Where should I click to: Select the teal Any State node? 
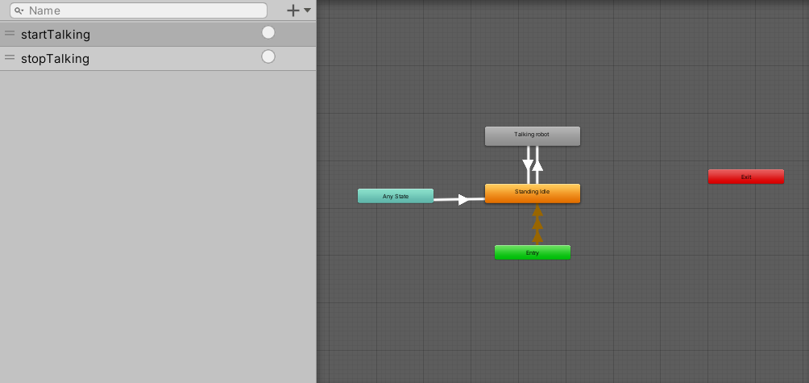(395, 196)
